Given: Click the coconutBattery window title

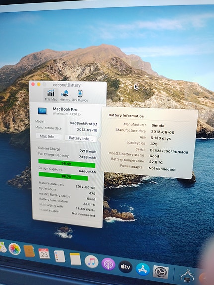Looking at the screenshot, I should pyautogui.click(x=67, y=85).
